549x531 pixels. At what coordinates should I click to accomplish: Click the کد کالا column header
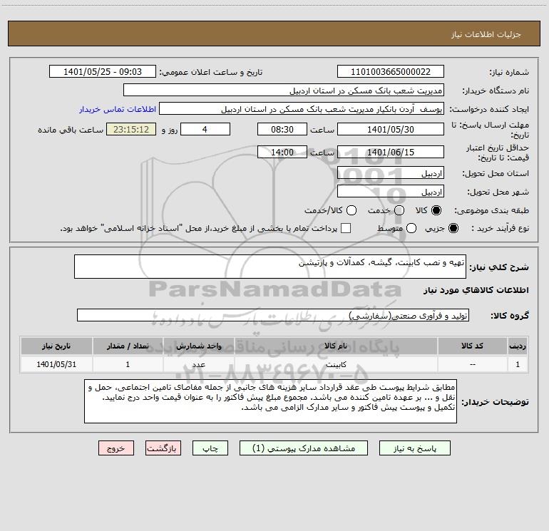pyautogui.click(x=472, y=346)
